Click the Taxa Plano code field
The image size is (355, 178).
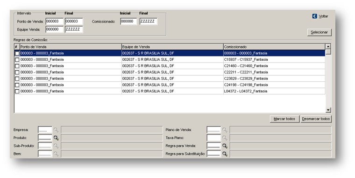(214, 138)
